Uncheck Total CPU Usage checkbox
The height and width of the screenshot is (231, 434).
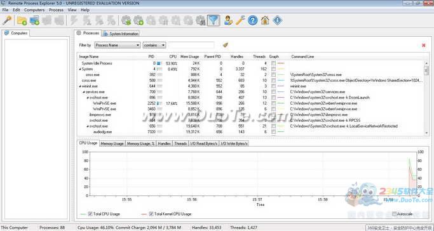90,214
